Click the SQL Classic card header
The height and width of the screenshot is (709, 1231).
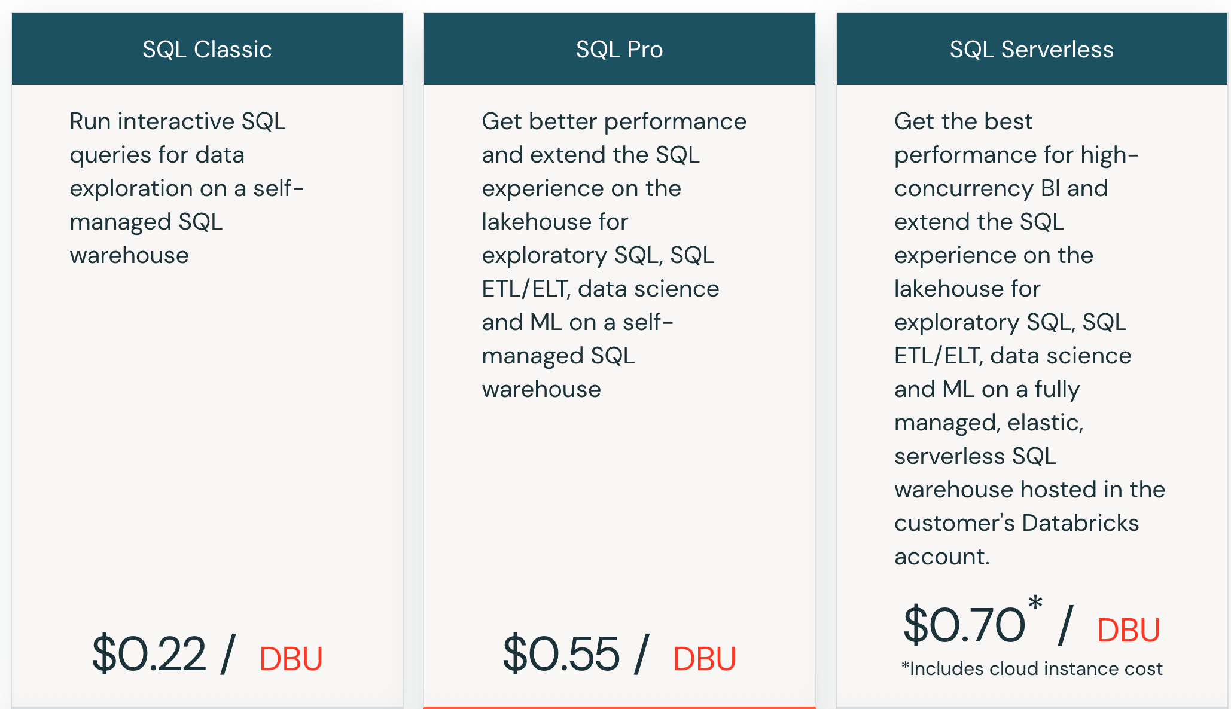[x=207, y=49]
